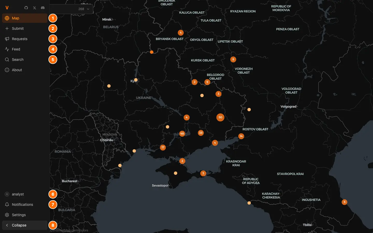Click the 3 cluster below Belgorod Oblast

(218, 94)
